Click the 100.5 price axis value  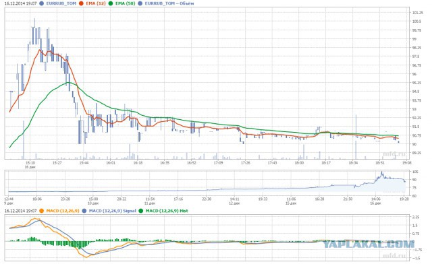click(x=417, y=22)
